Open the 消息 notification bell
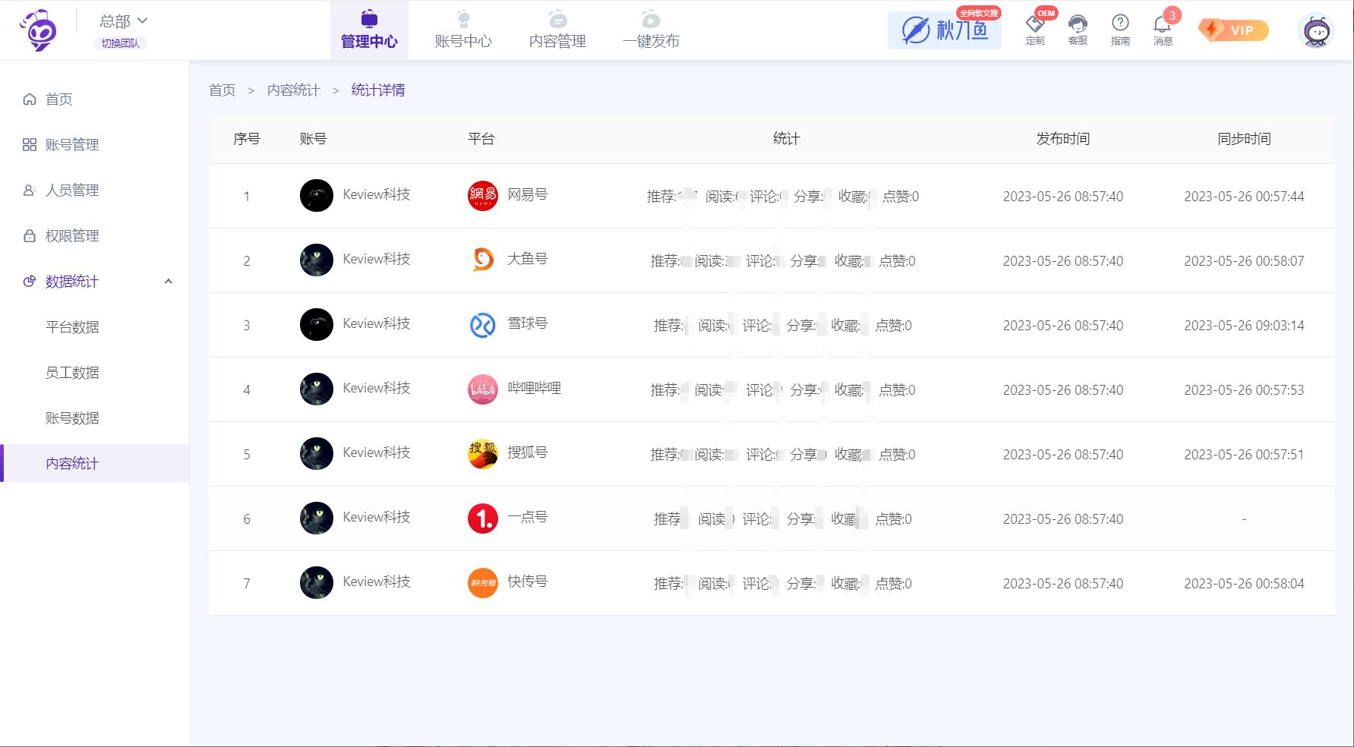Image resolution: width=1354 pixels, height=747 pixels. click(x=1163, y=29)
